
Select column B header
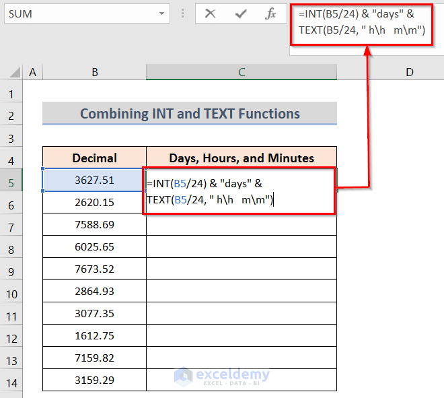click(95, 72)
